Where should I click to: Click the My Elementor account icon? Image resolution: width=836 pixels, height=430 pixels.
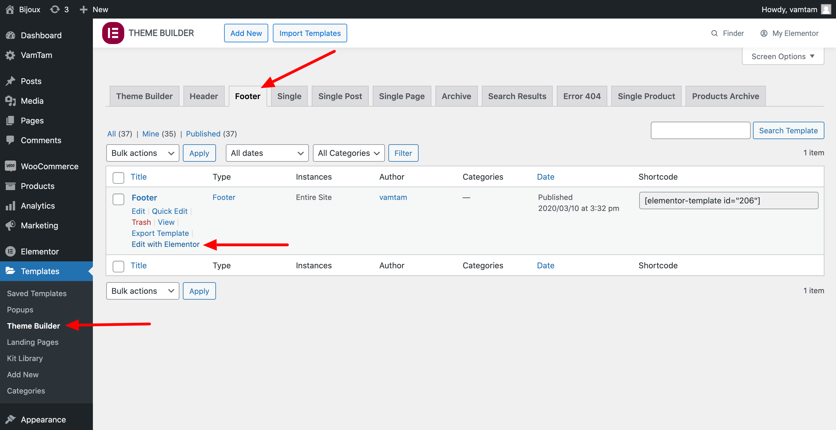point(764,33)
